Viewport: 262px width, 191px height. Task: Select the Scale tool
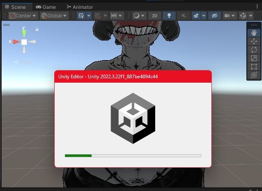tap(254, 58)
